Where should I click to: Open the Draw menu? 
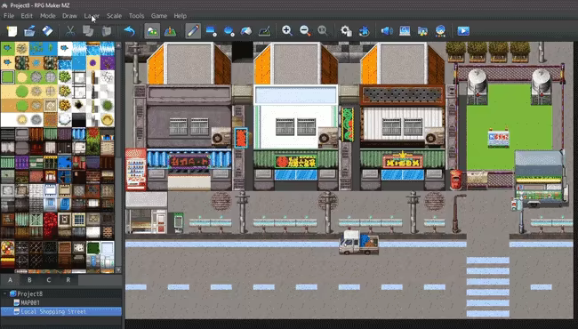point(69,16)
